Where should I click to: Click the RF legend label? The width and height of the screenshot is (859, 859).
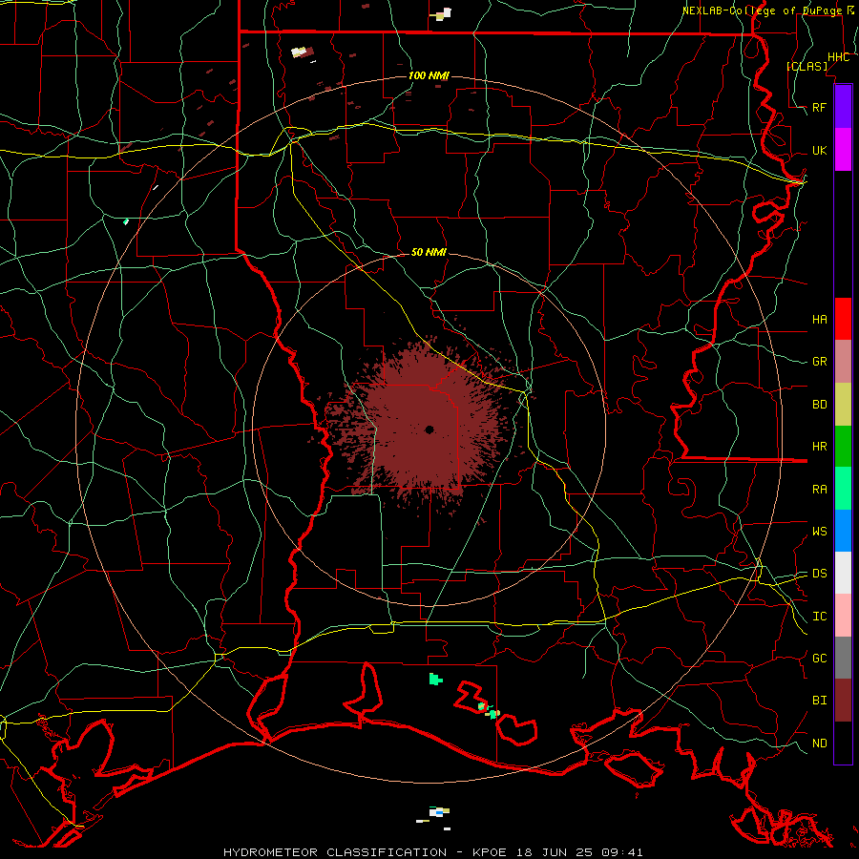819,107
